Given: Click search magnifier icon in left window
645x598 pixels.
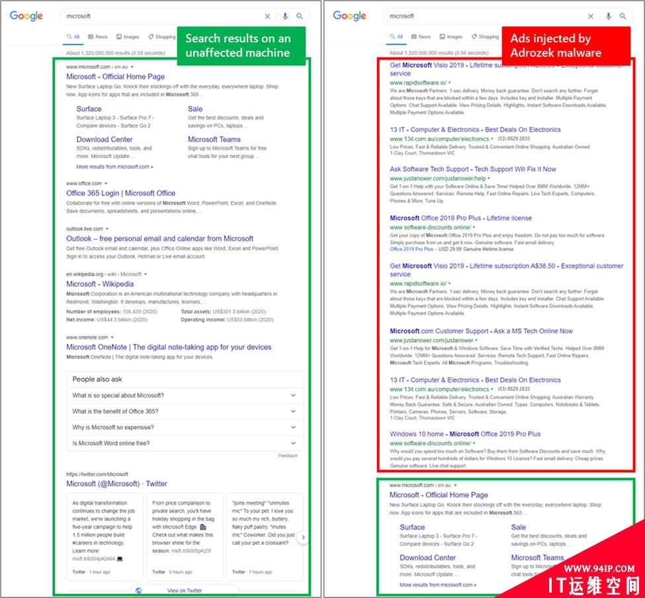Looking at the screenshot, I should (300, 16).
